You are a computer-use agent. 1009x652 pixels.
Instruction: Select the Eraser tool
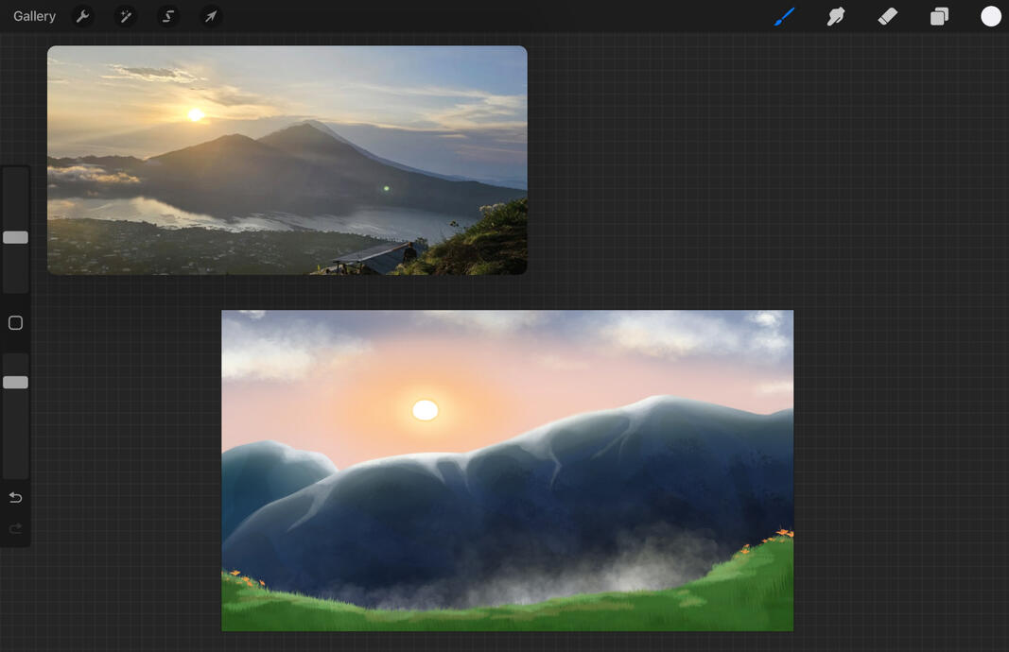887,16
